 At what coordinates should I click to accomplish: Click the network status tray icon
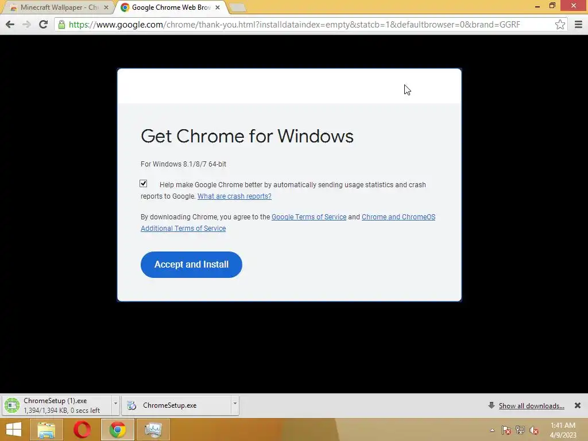520,430
